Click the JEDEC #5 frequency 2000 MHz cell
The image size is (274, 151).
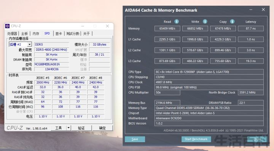pos(43,83)
